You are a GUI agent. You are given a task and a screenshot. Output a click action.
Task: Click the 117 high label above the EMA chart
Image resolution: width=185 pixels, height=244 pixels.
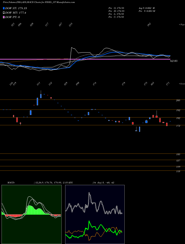tap(47, 25)
